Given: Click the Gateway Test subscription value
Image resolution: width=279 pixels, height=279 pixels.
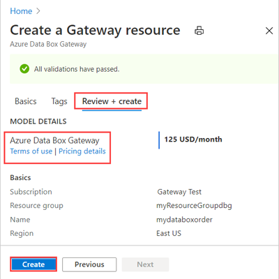Looking at the screenshot, I should point(179,192).
